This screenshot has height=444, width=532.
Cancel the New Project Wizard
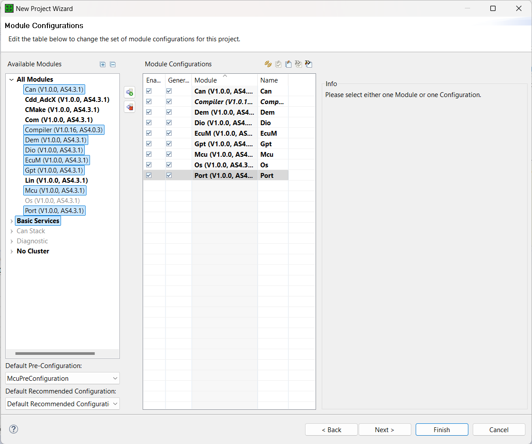coord(499,430)
